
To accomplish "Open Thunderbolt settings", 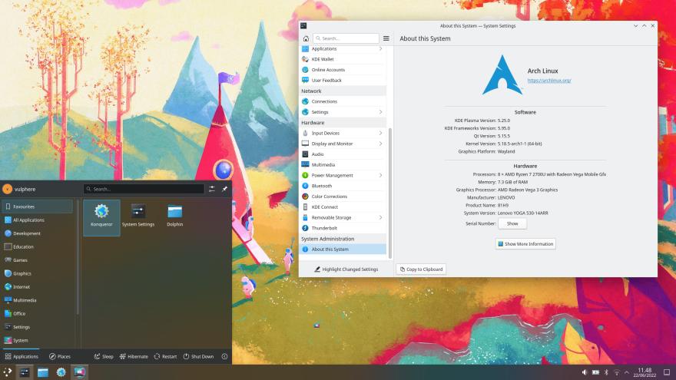I will [x=343, y=228].
